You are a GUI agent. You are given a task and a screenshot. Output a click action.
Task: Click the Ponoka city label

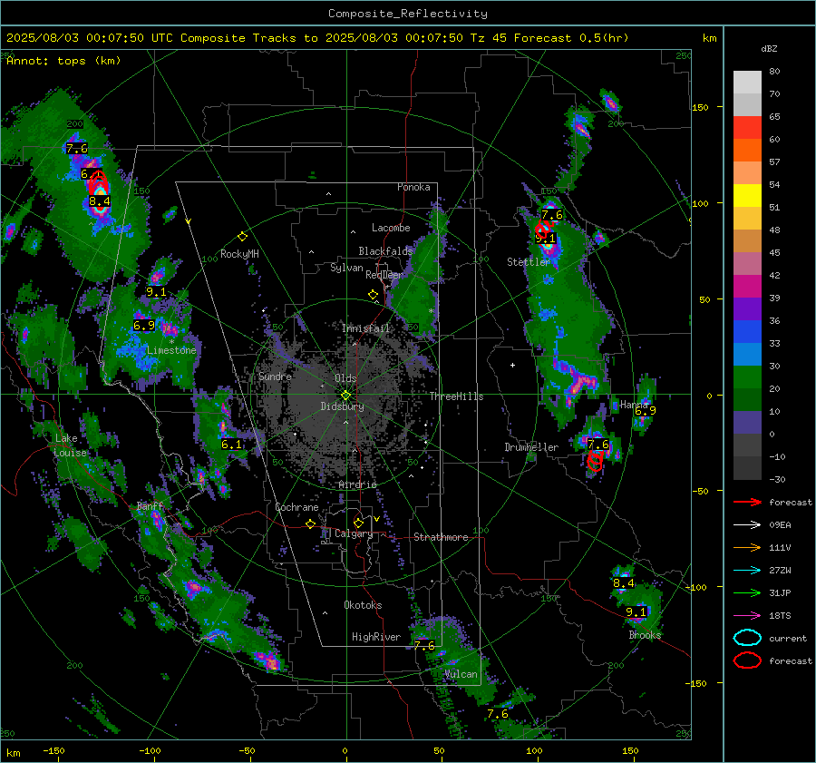[413, 187]
